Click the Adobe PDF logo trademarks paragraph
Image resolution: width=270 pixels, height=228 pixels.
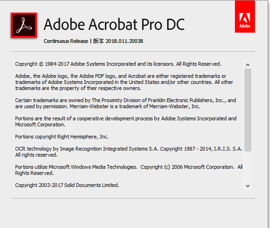coord(124,82)
